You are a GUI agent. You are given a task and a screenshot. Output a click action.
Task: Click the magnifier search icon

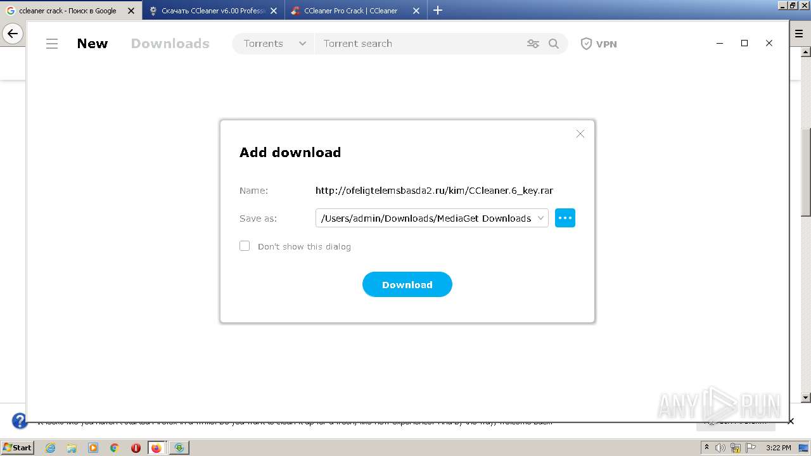point(554,44)
